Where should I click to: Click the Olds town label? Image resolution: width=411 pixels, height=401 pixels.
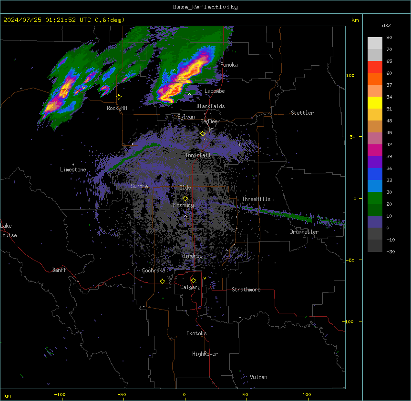(x=185, y=188)
